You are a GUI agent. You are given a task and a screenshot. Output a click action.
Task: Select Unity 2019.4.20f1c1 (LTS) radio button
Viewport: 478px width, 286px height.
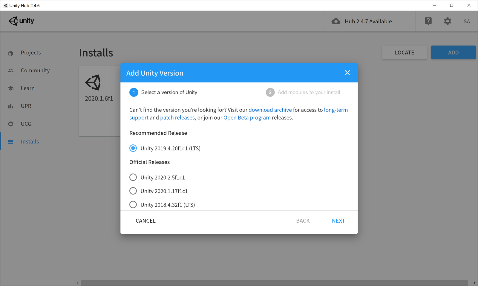point(133,148)
